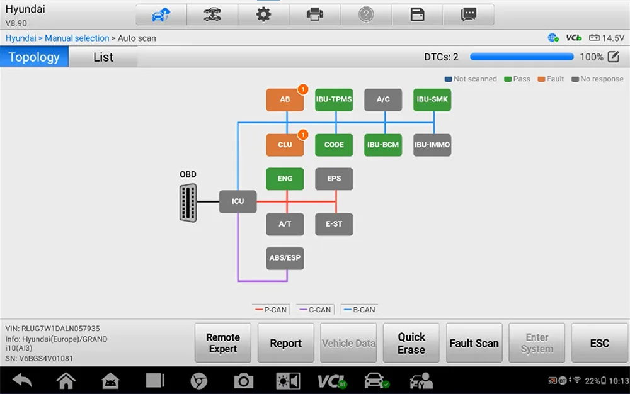Open the system clock 10:13 status
The image size is (630, 394).
point(619,381)
